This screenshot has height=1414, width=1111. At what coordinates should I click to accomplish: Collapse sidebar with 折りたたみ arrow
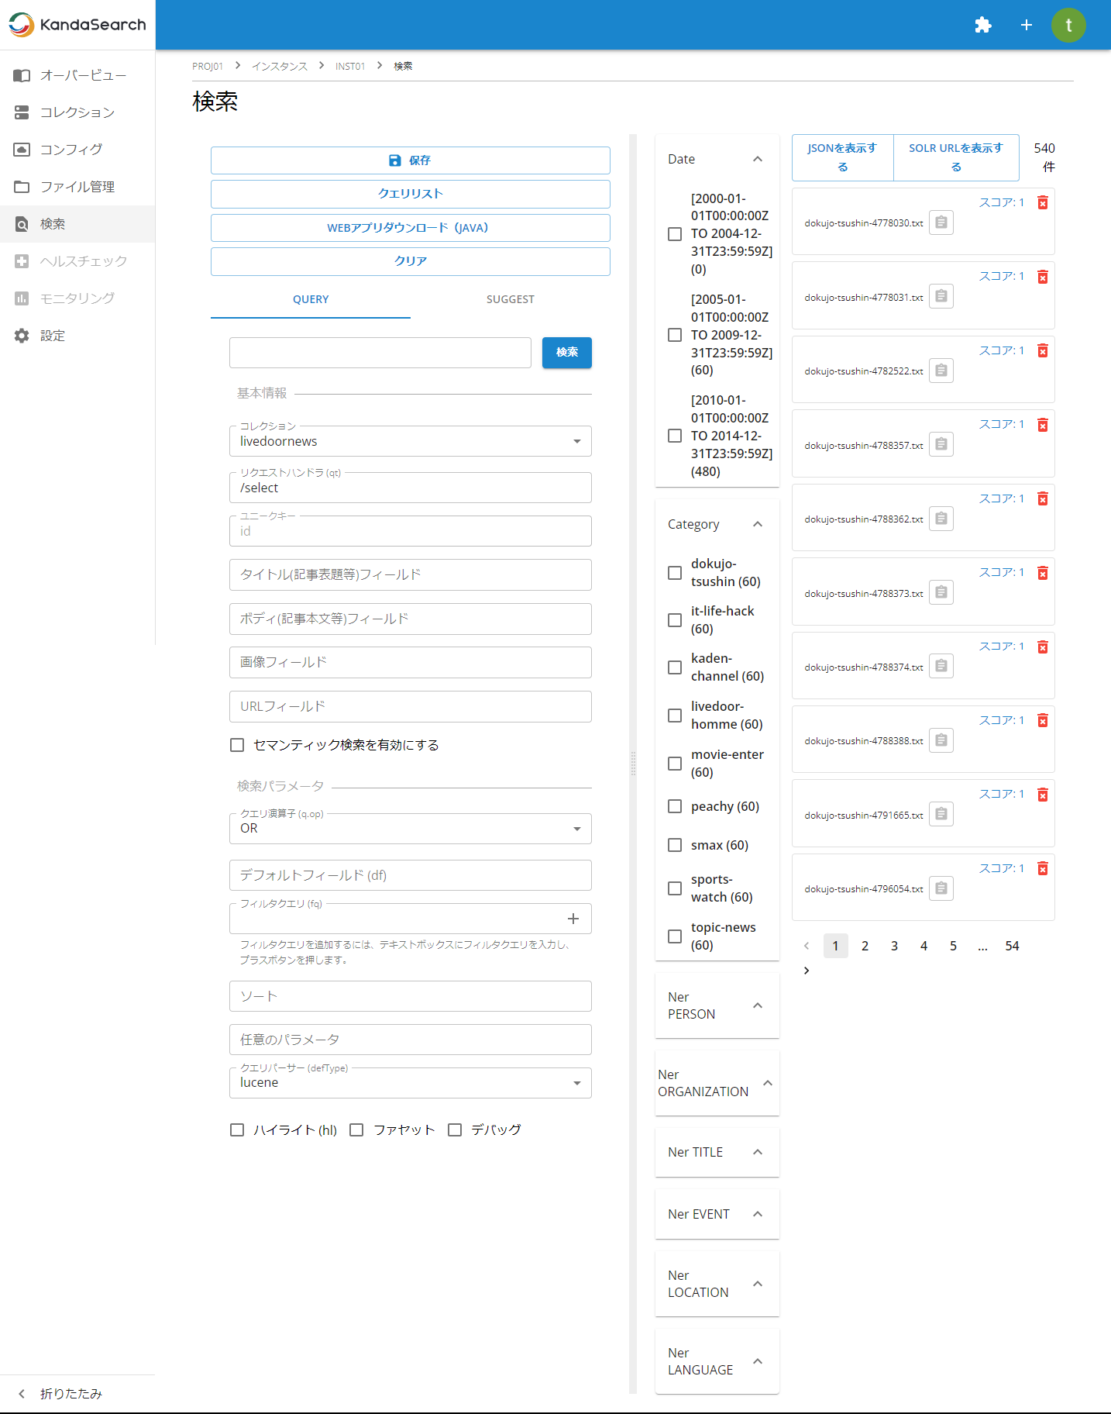pyautogui.click(x=22, y=1394)
